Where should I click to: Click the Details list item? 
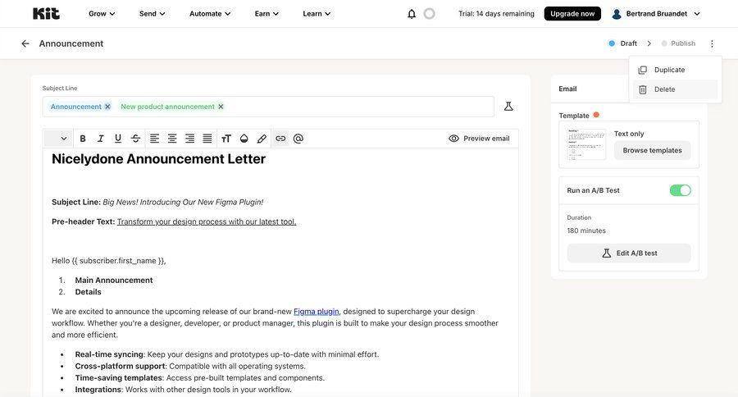coord(88,291)
